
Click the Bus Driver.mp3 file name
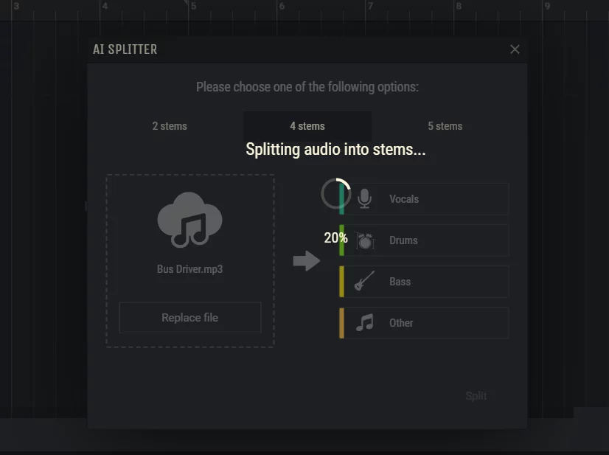(189, 269)
